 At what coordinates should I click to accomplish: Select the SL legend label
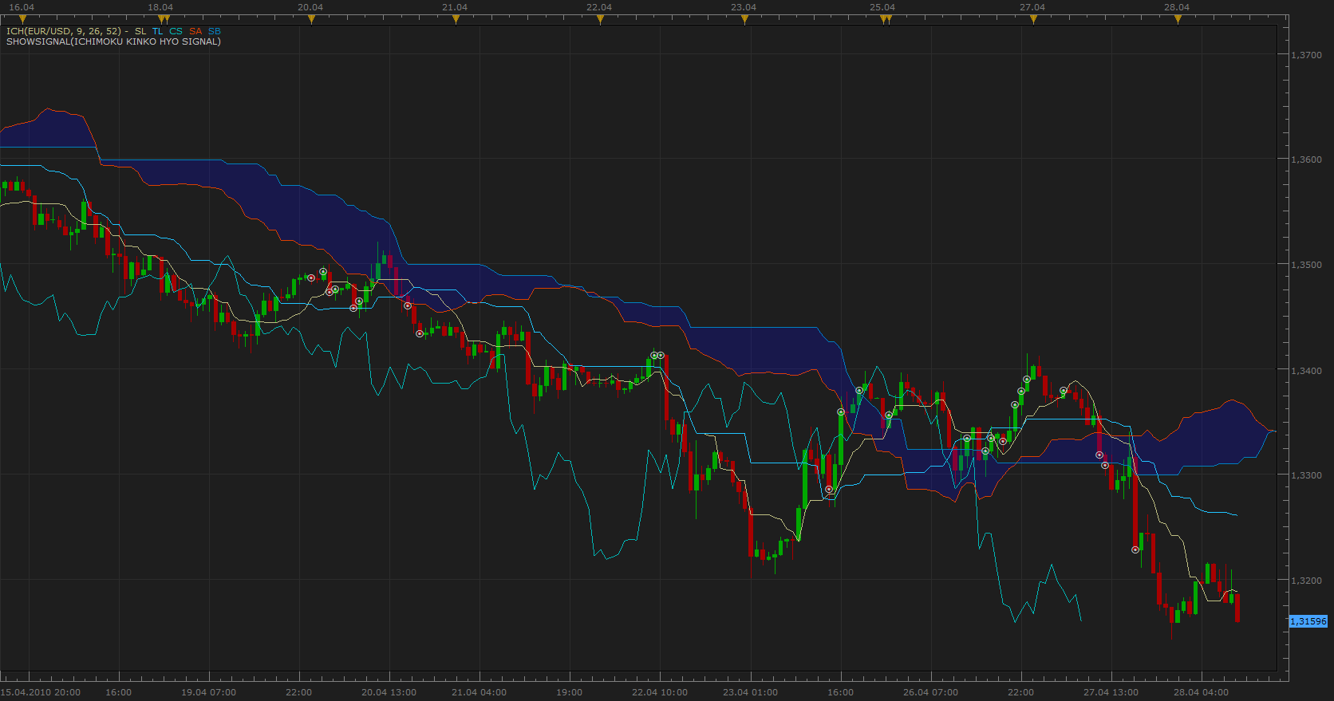[140, 31]
